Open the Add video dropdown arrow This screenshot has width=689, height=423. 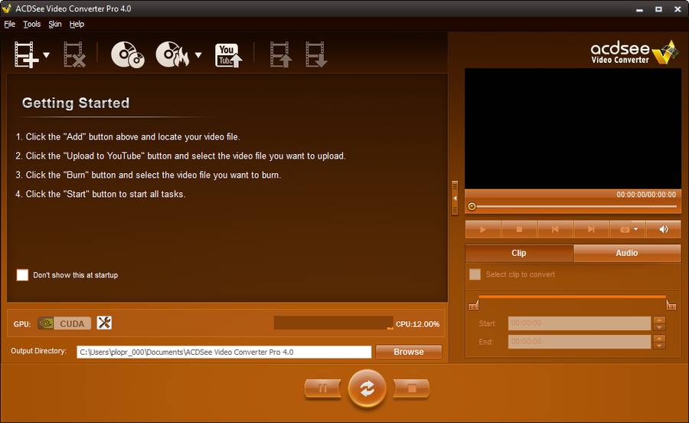coord(46,55)
